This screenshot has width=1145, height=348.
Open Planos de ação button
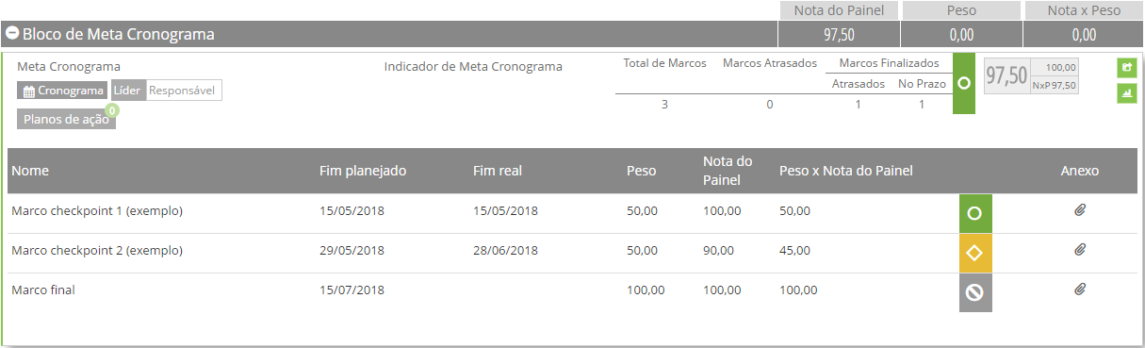66,119
